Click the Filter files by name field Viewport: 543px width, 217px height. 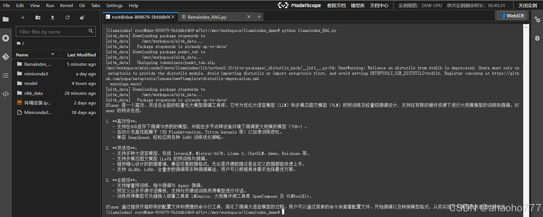[x=56, y=31]
